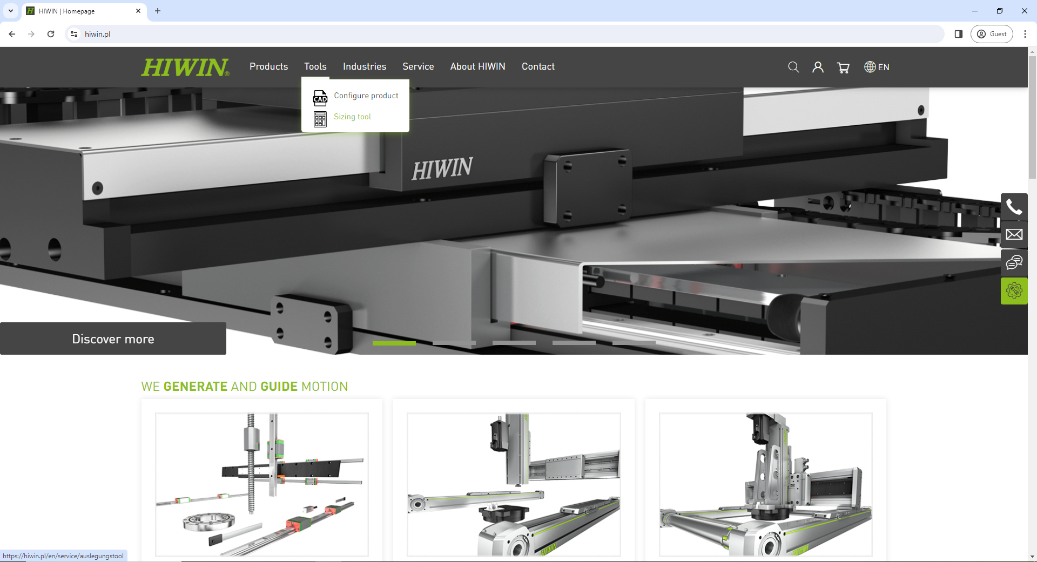Click the Guest profile button
This screenshot has width=1037, height=562.
click(992, 34)
